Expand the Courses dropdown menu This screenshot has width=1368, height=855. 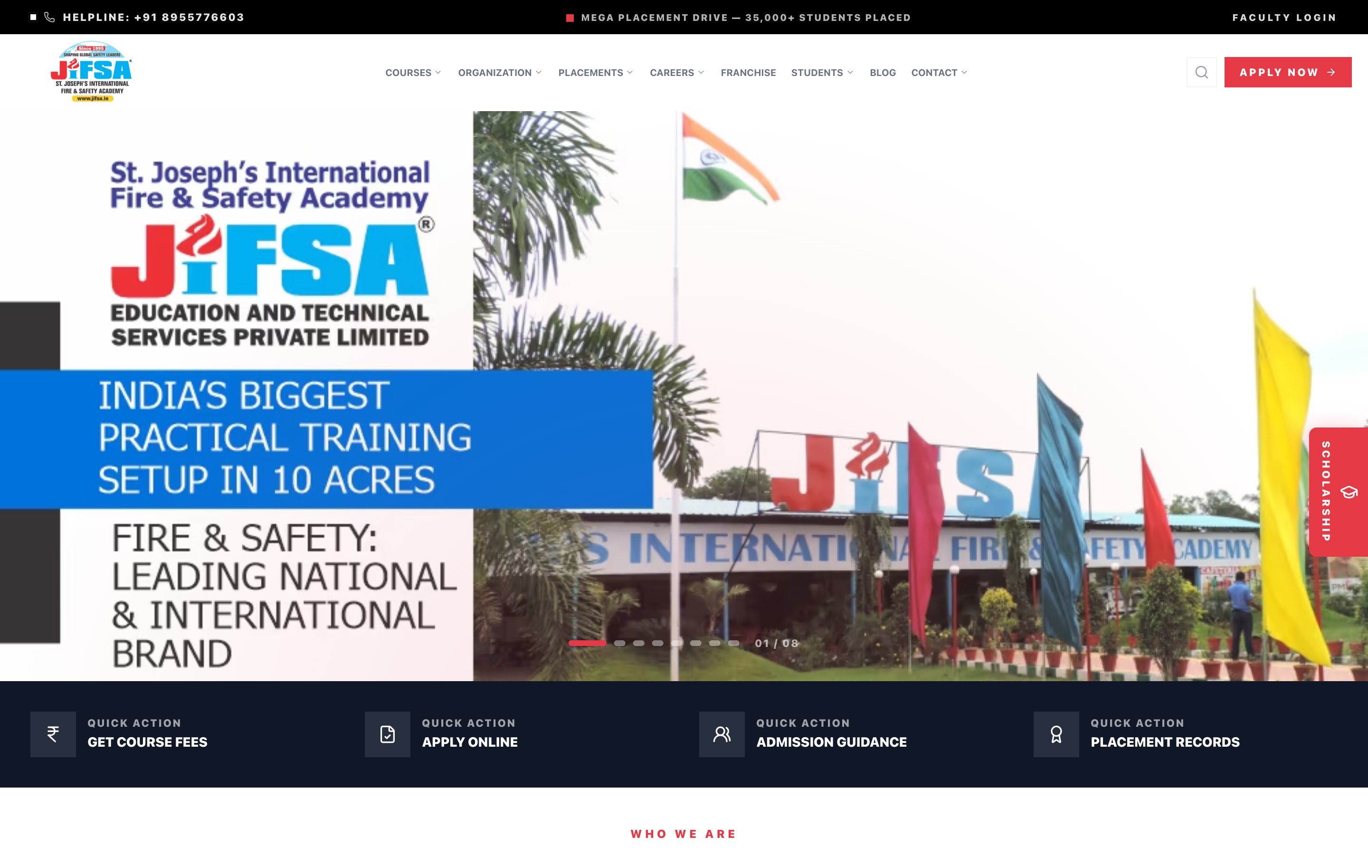413,72
